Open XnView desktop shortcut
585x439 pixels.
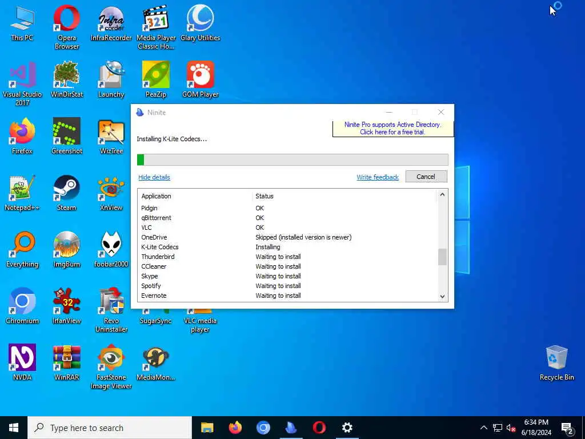pyautogui.click(x=111, y=193)
